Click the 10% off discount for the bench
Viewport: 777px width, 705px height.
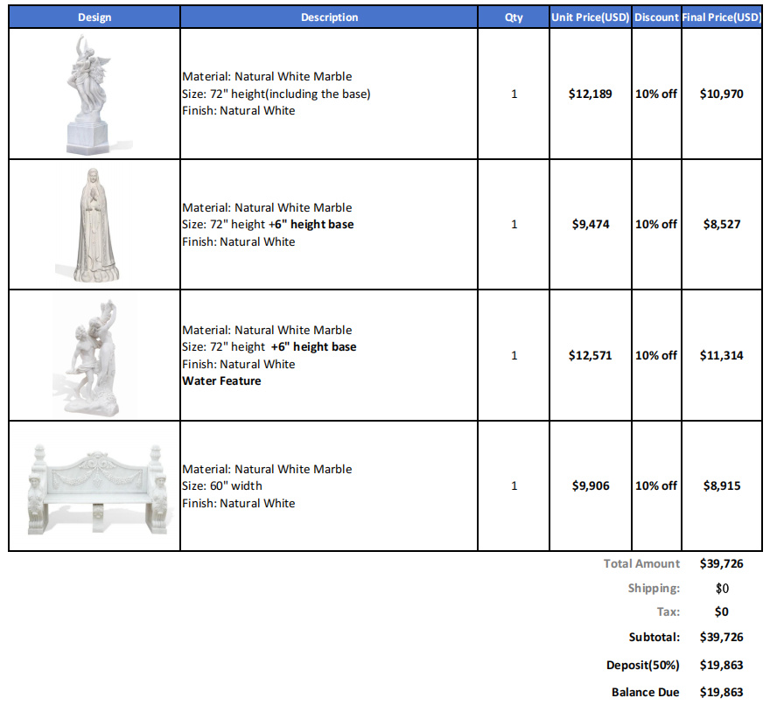[x=656, y=485]
